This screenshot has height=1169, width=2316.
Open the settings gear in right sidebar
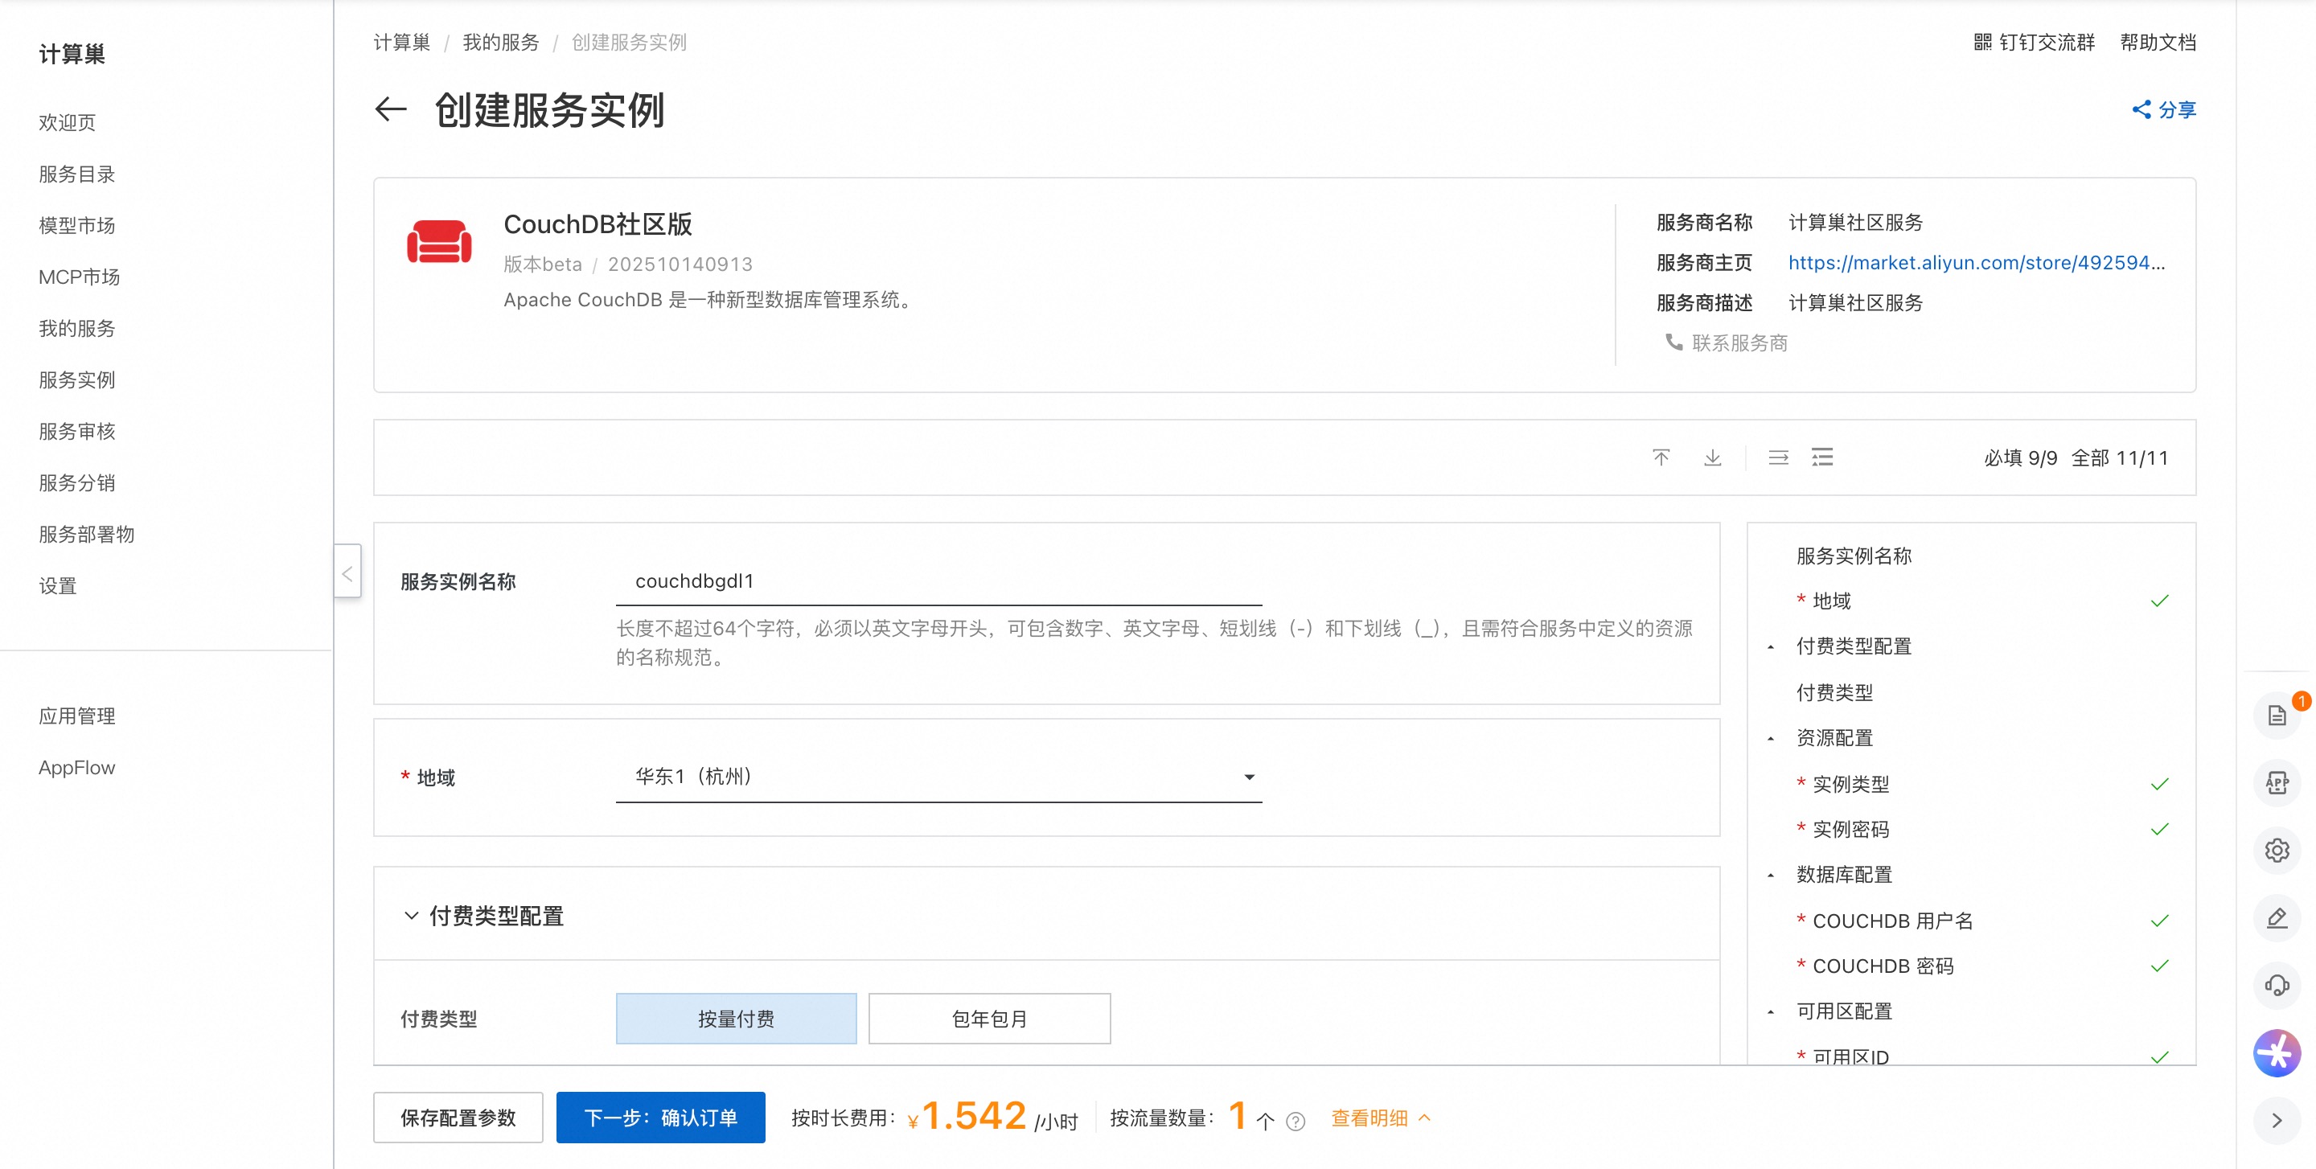[x=2276, y=850]
